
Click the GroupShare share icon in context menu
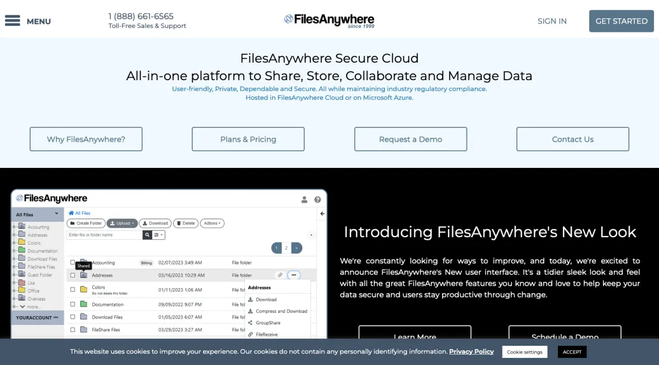250,323
